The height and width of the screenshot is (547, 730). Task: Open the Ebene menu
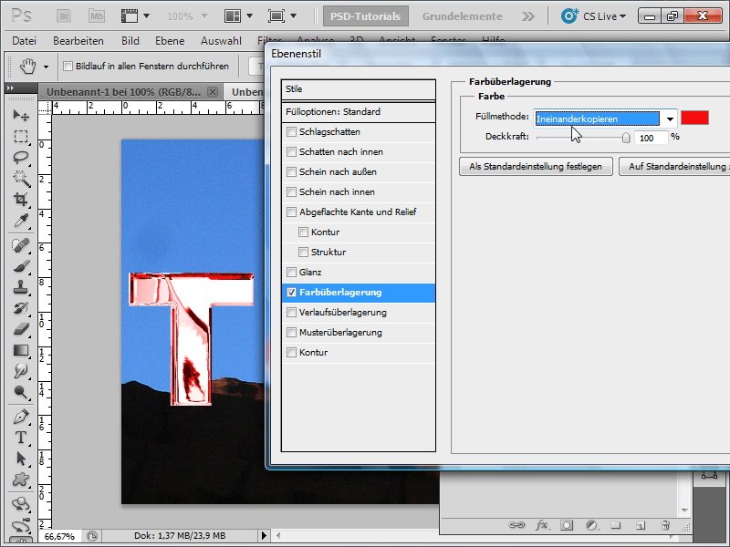170,41
